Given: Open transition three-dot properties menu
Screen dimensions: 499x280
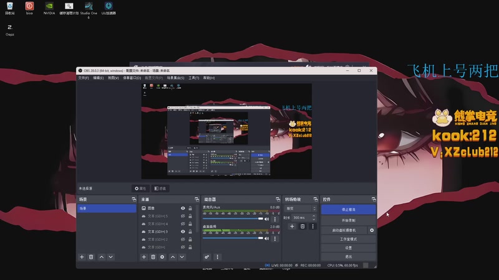Looking at the screenshot, I should tap(312, 226).
